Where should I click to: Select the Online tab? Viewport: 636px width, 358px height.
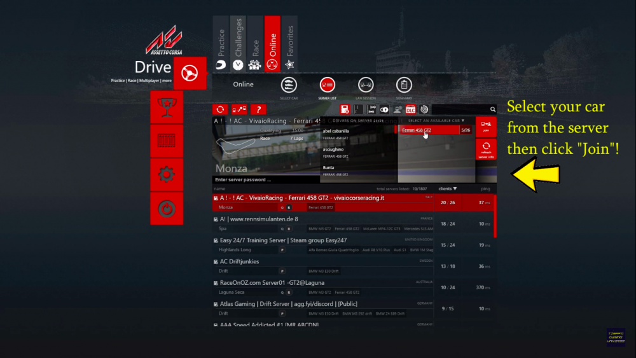[x=272, y=44]
